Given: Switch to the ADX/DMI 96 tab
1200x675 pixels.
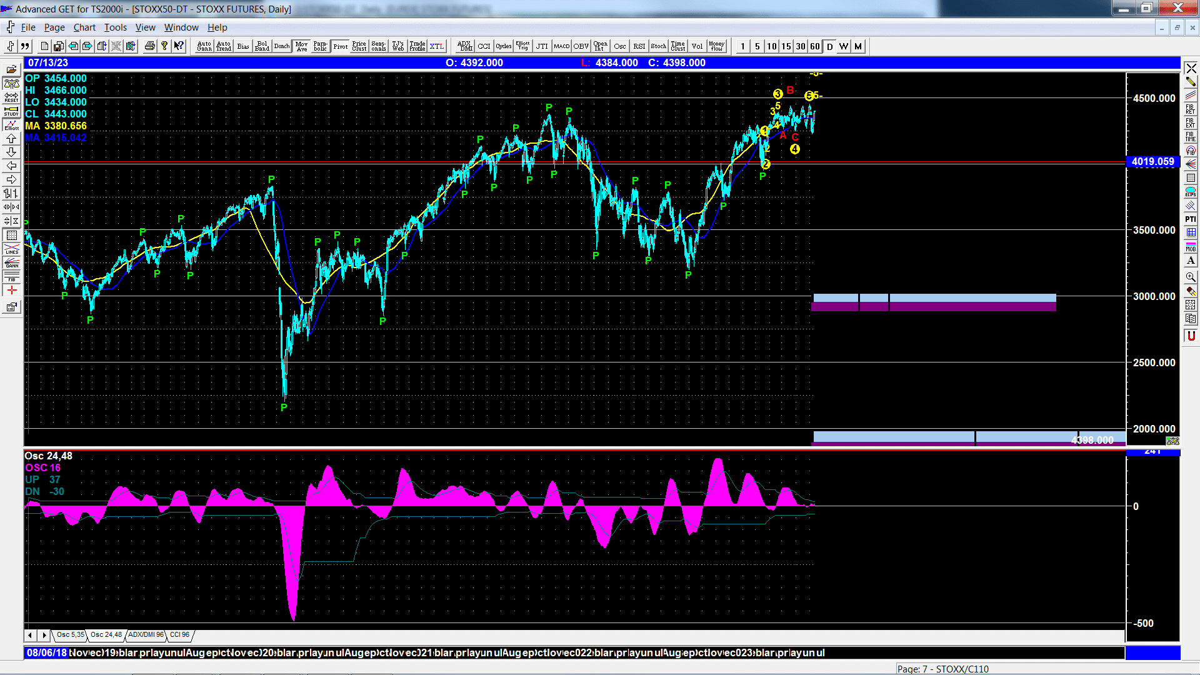Looking at the screenshot, I should (146, 635).
